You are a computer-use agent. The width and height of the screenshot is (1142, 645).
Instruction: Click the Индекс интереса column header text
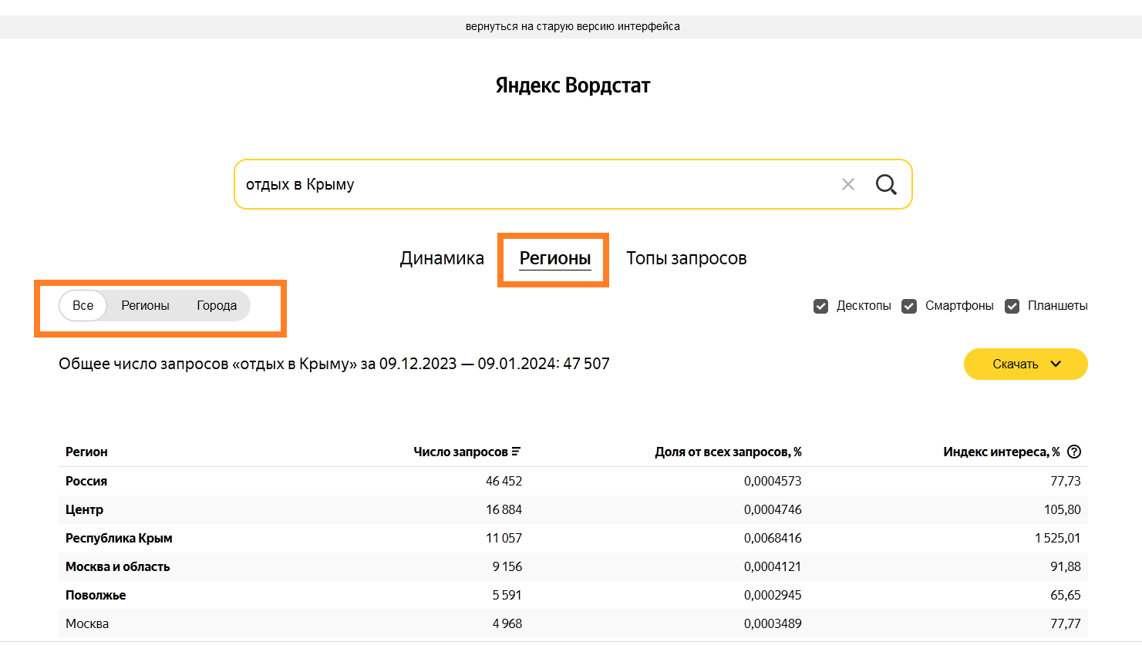point(1001,452)
